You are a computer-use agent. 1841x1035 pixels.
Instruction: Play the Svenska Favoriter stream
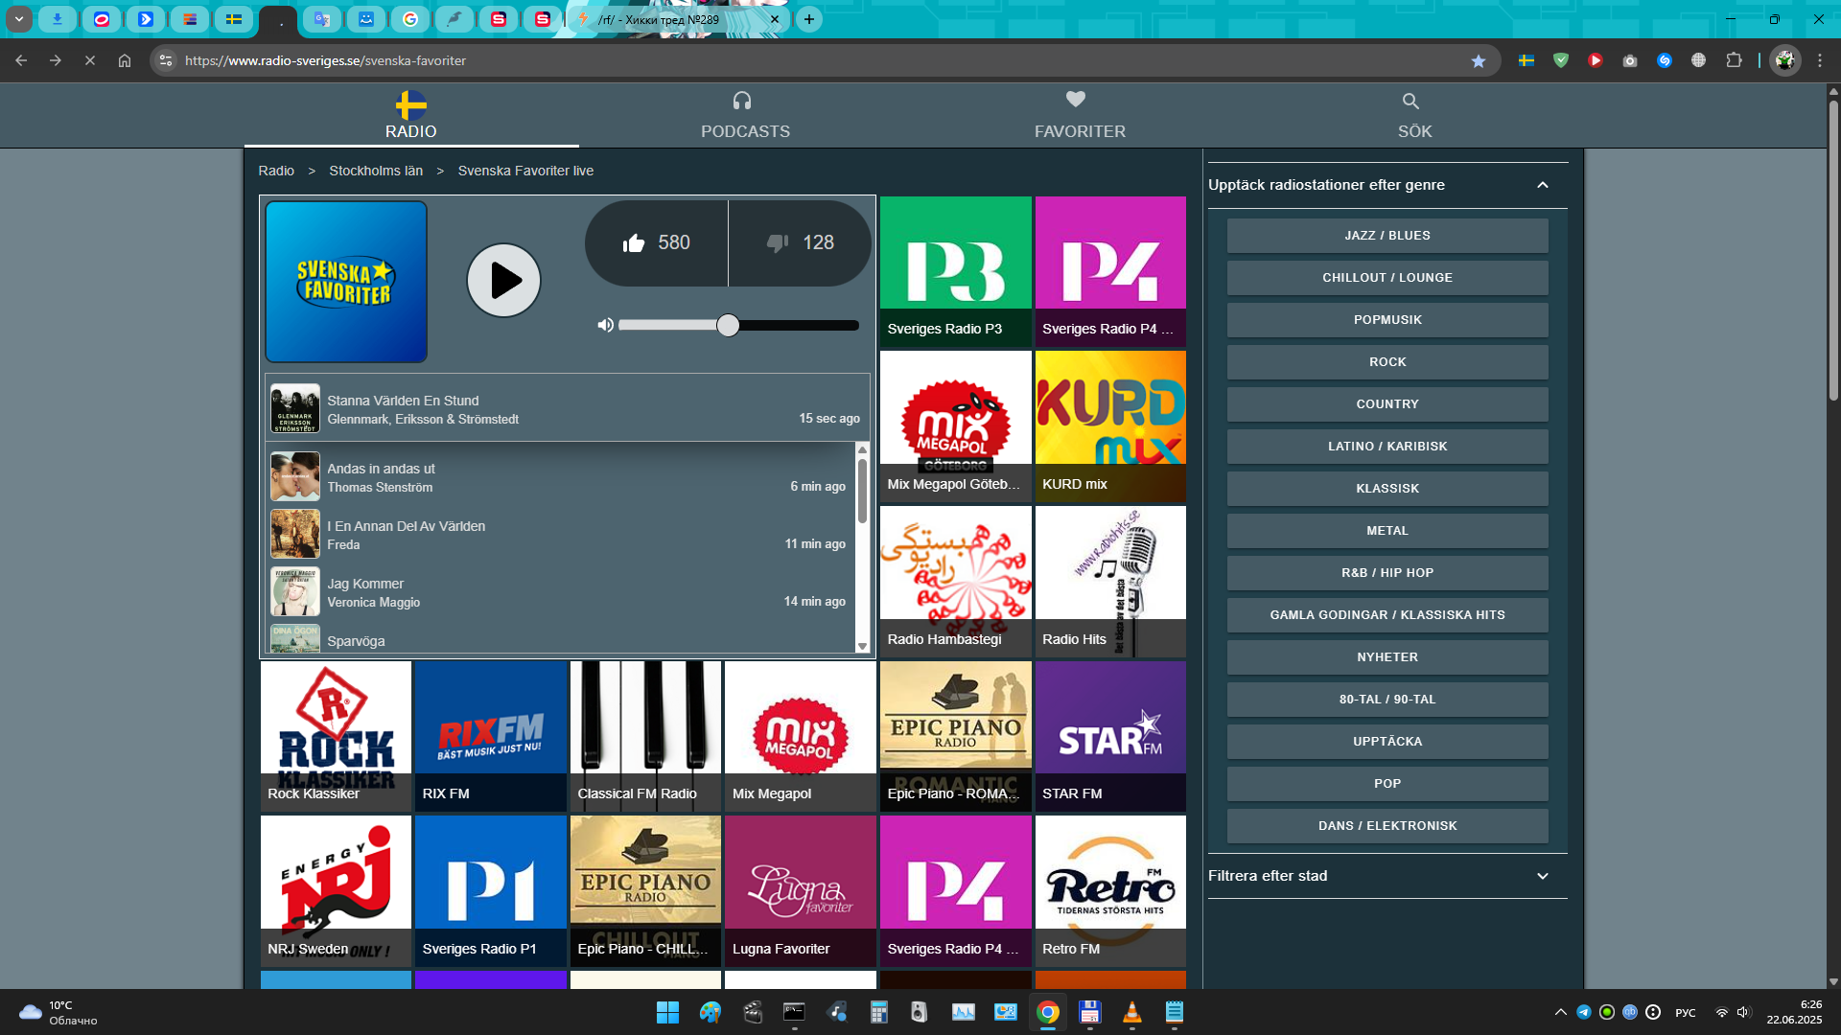[x=503, y=281]
